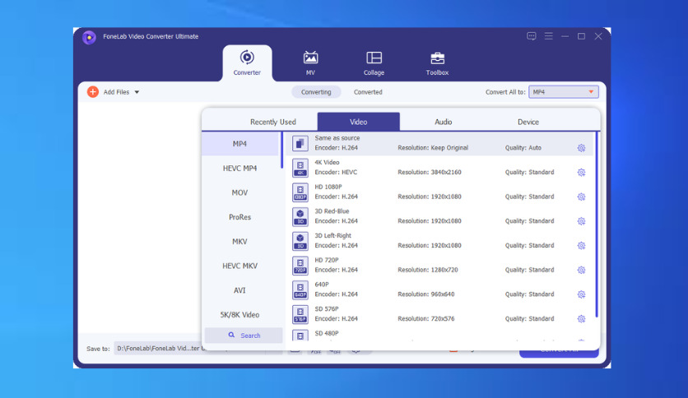This screenshot has height=398, width=688.
Task: Click 'Resolution: Keep Original' text
Action: (x=433, y=148)
